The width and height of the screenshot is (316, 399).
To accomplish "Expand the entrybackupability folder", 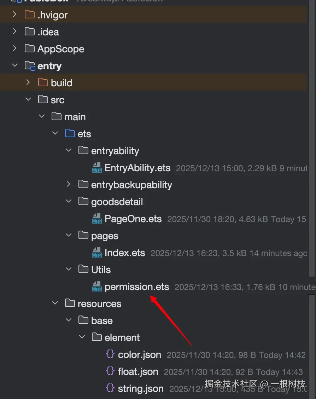I will click(x=69, y=184).
